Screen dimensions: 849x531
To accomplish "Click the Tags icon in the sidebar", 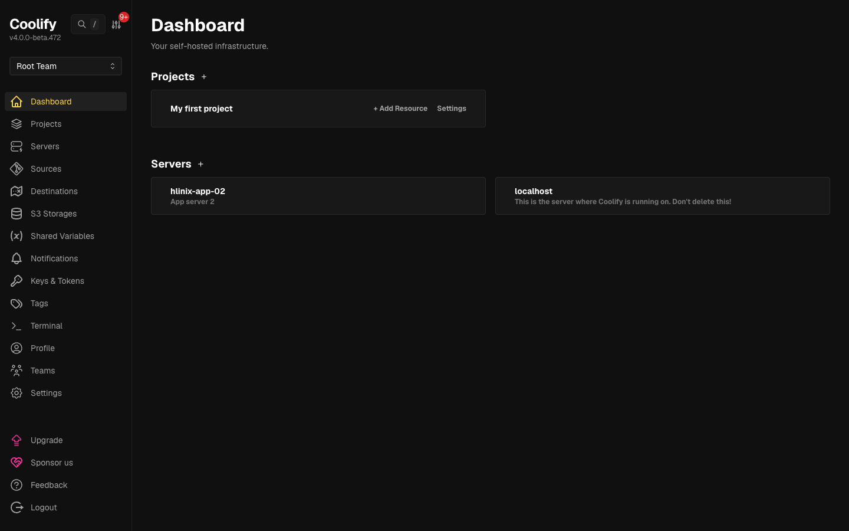I will point(17,303).
